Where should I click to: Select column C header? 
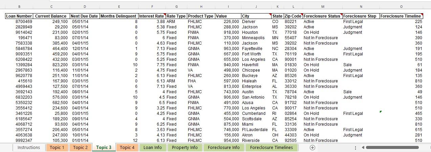click(51, 6)
